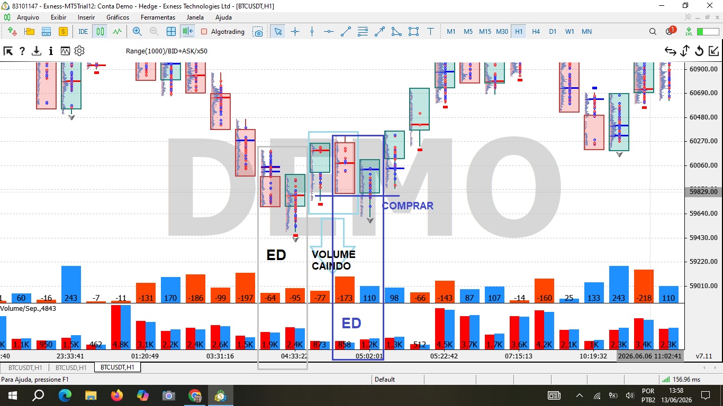The width and height of the screenshot is (723, 406).
Task: Toggle candlestick chart mode
Action: pyautogui.click(x=100, y=32)
